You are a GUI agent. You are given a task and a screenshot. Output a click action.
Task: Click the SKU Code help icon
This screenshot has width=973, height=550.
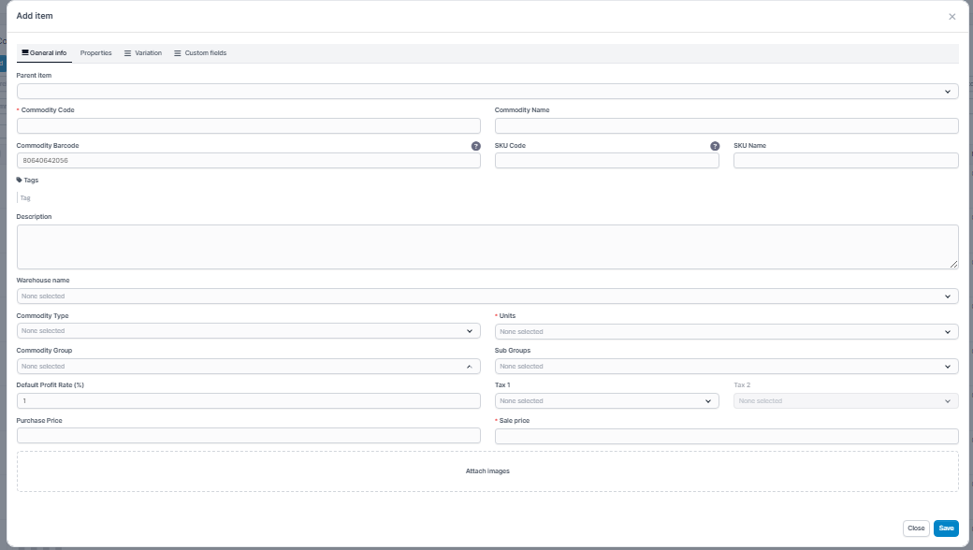(x=715, y=146)
